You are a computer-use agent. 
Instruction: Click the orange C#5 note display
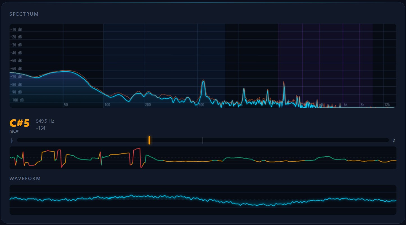point(19,123)
